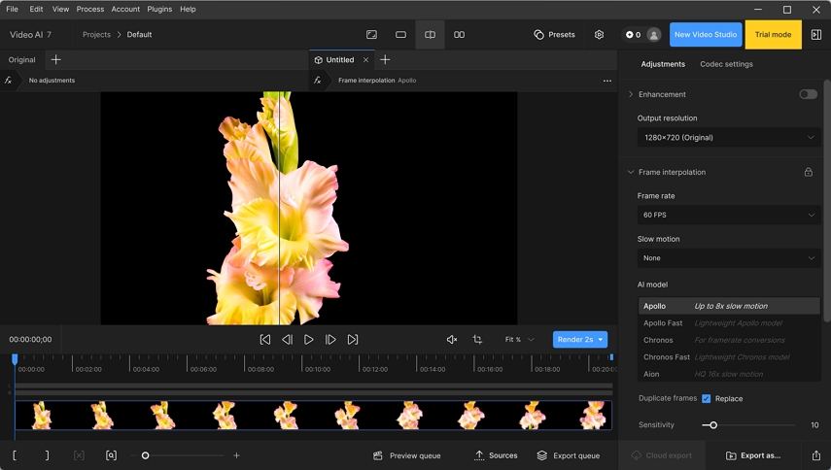Open the File menu

click(13, 9)
